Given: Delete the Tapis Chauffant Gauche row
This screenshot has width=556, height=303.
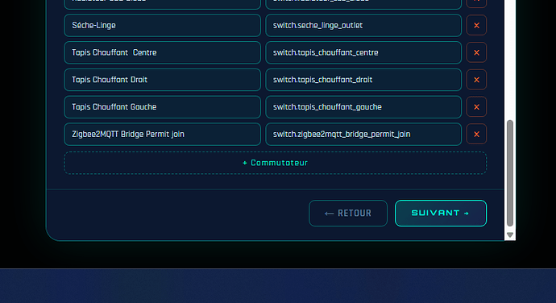Looking at the screenshot, I should [x=476, y=107].
